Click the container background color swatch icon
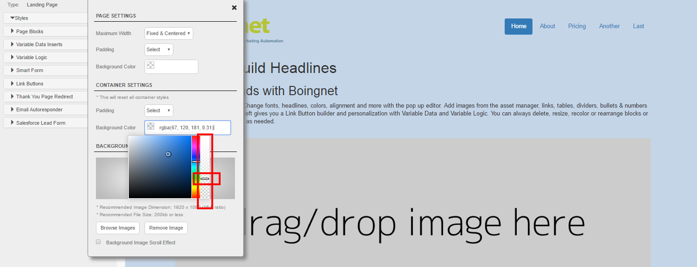Image resolution: width=697 pixels, height=267 pixels. click(151, 126)
